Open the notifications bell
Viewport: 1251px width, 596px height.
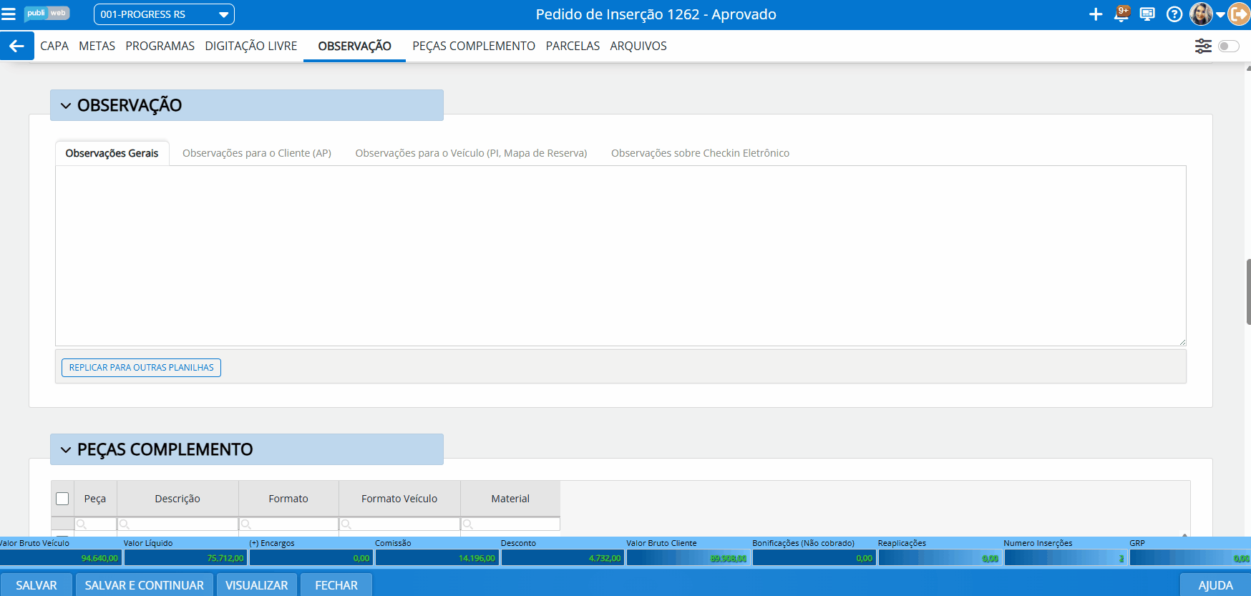pyautogui.click(x=1121, y=14)
